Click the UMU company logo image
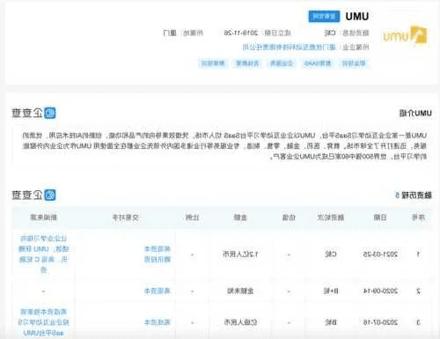This screenshot has height=339, width=440. pos(405,36)
